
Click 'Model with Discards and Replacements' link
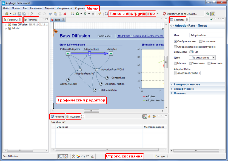(x=141, y=36)
